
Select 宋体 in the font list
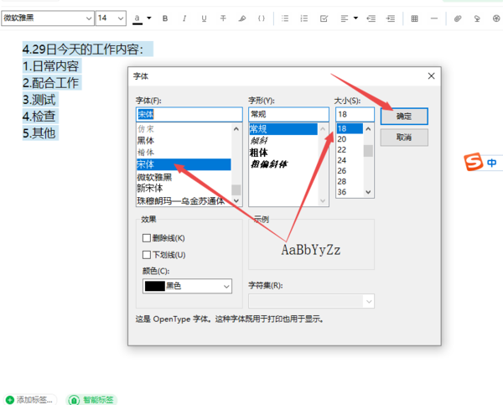tap(184, 164)
